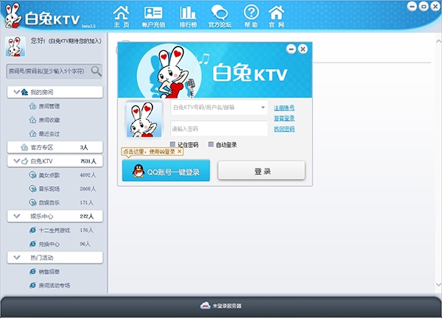Click the rabbit avatar in login dialog
The width and height of the screenshot is (442, 318).
144,120
